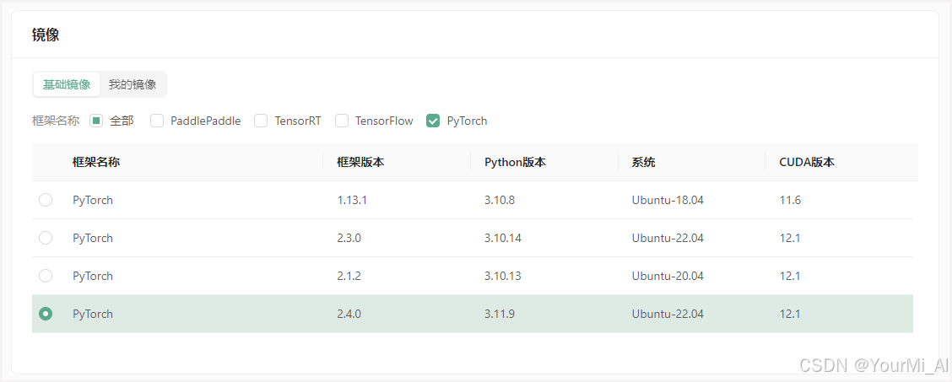
Task: Enable the TensorRT filter checkbox
Action: [x=261, y=121]
